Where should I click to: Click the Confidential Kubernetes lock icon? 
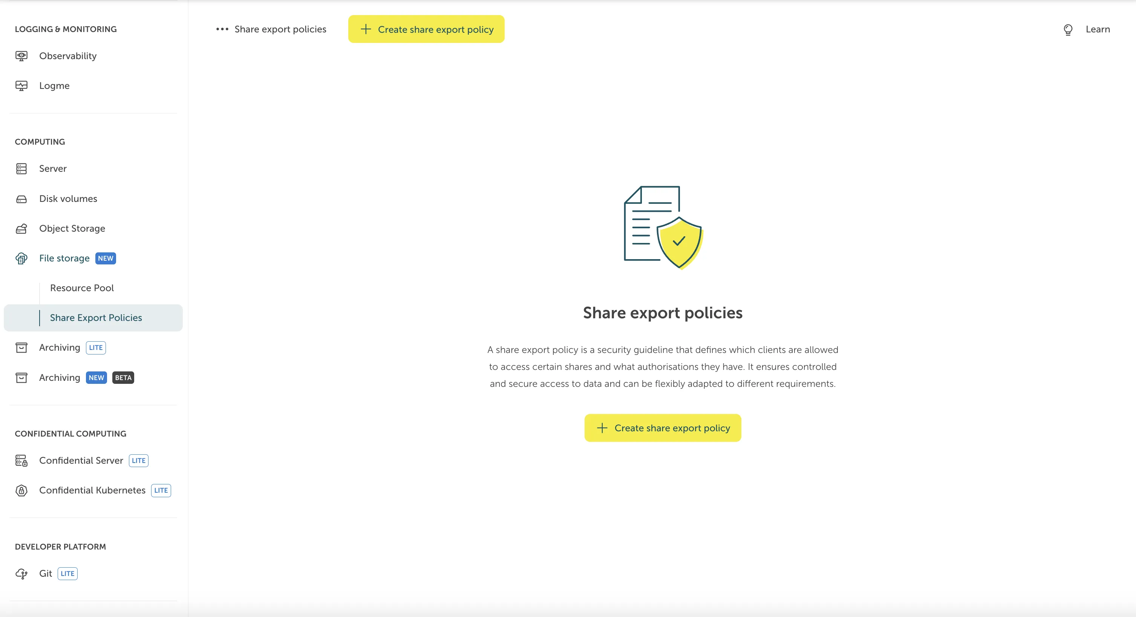pos(21,490)
